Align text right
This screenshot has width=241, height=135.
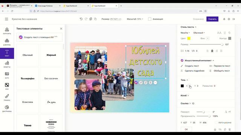coord(217,51)
